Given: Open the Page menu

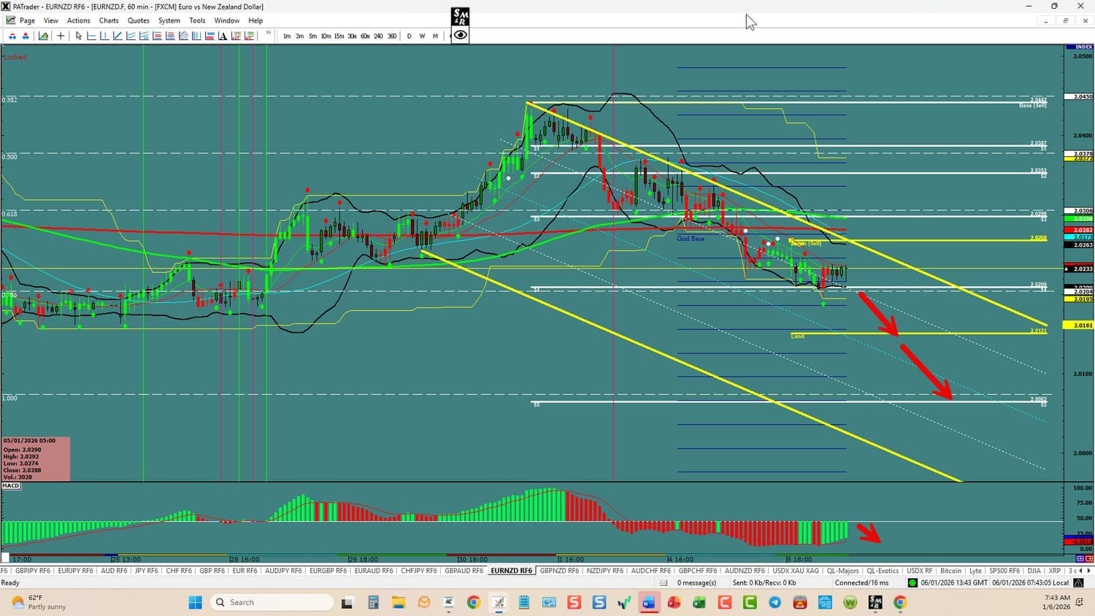Looking at the screenshot, I should [27, 20].
